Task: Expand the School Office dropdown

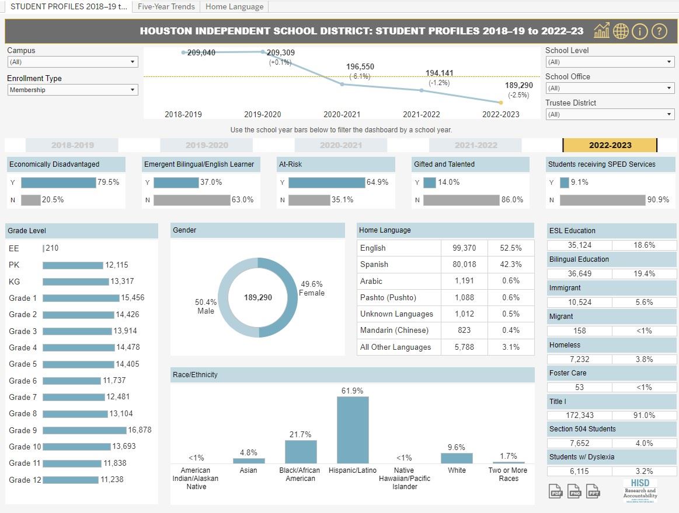Action: [x=610, y=88]
